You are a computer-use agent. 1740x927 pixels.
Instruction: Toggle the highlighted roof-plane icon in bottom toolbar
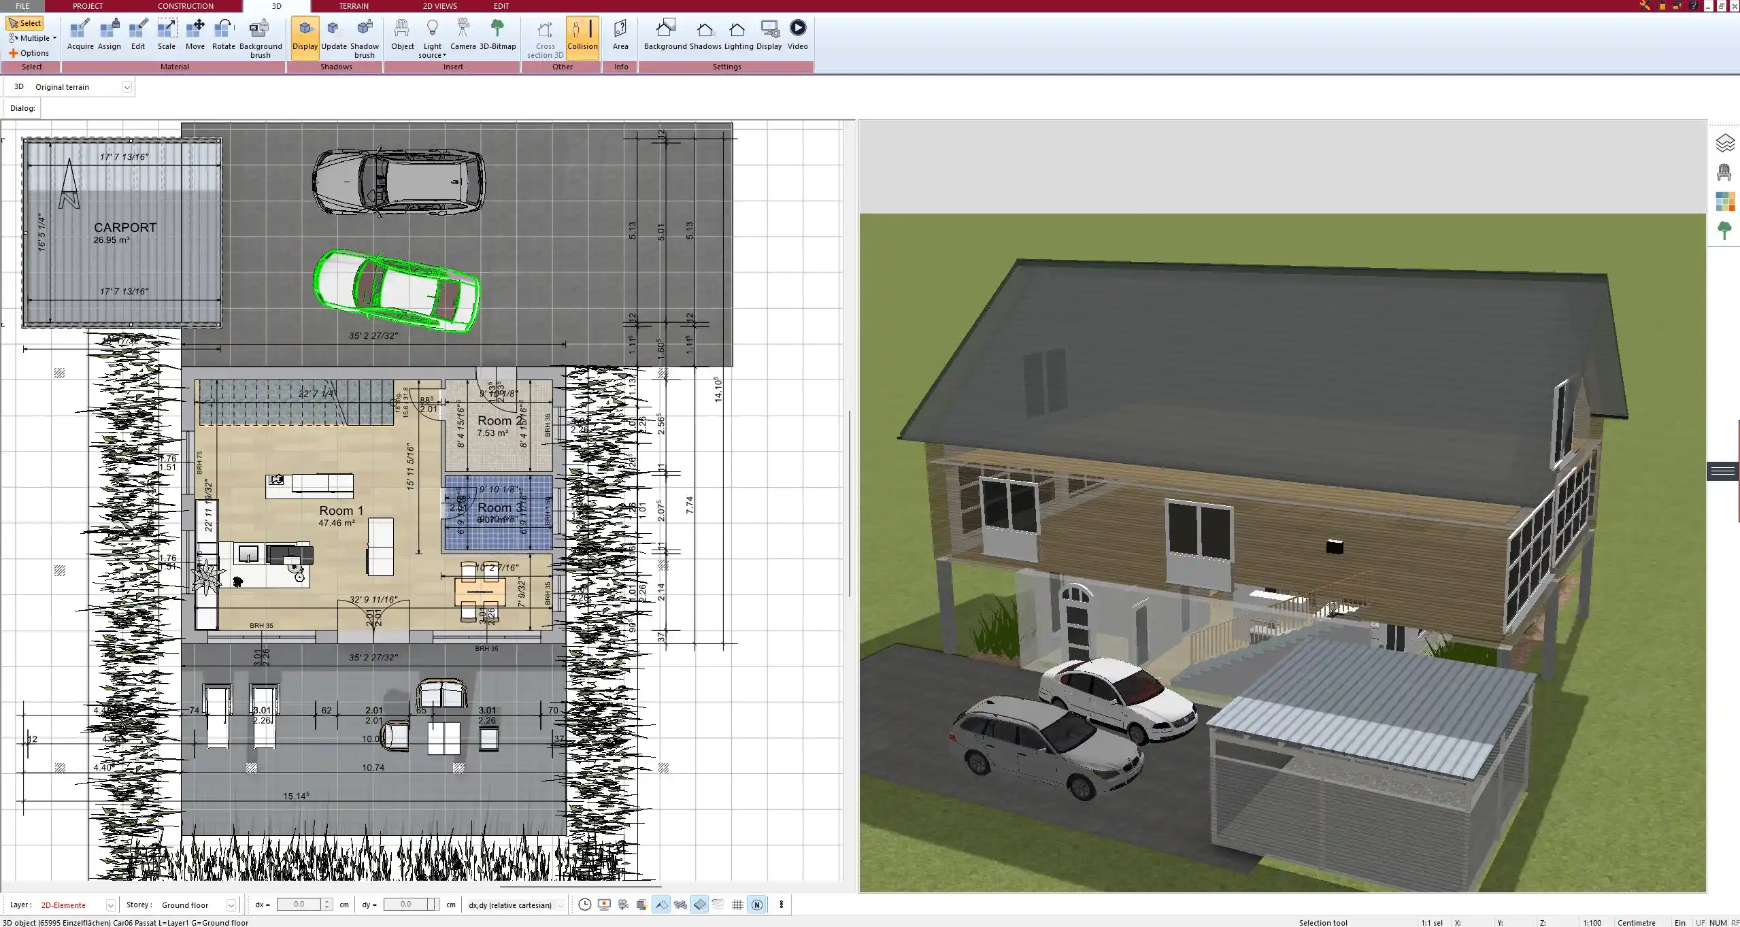pos(660,905)
